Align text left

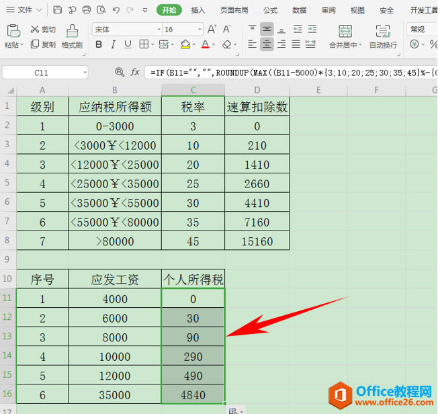[x=252, y=44]
